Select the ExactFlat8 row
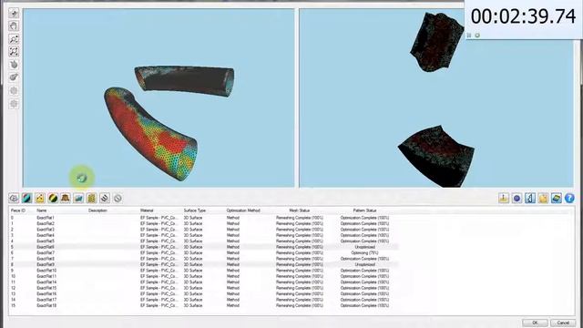Image resolution: width=583 pixels, height=328 pixels. pyautogui.click(x=204, y=259)
